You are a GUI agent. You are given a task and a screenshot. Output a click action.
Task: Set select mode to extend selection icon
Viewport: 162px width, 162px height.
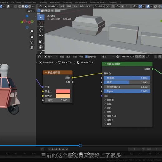[x=42, y=11]
